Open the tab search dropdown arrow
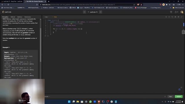This screenshot has height=104, width=185. (x=169, y=1)
